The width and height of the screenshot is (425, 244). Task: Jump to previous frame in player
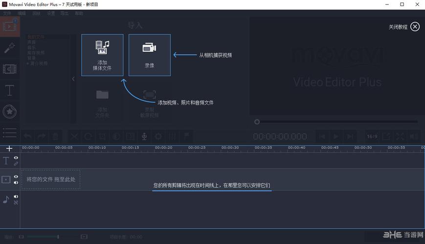(x=322, y=136)
